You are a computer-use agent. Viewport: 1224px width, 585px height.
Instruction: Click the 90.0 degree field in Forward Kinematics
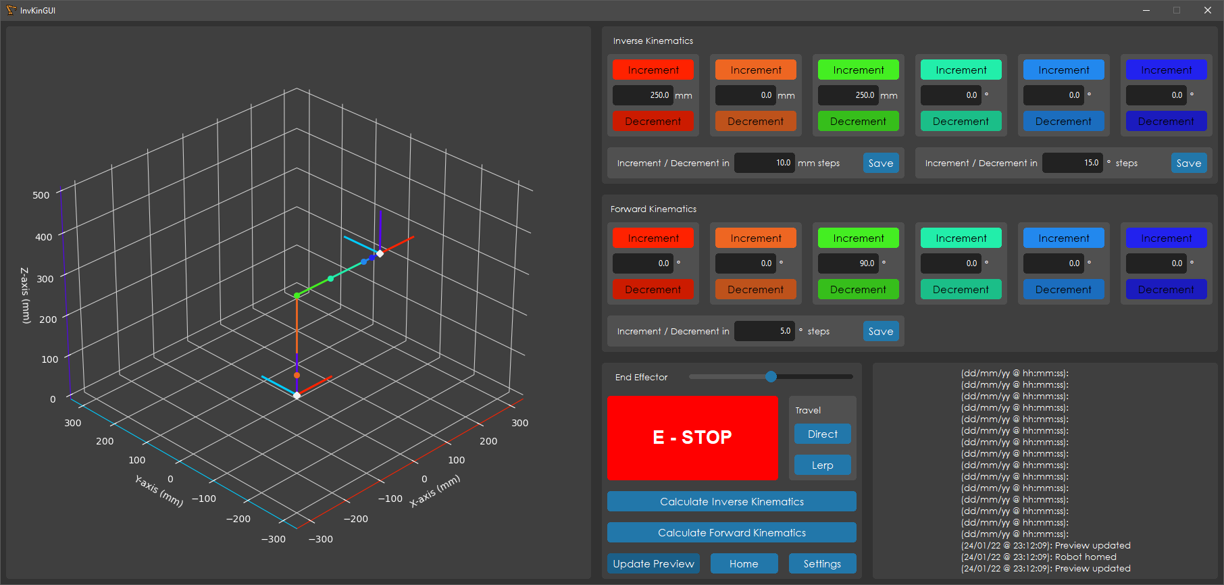click(x=848, y=263)
